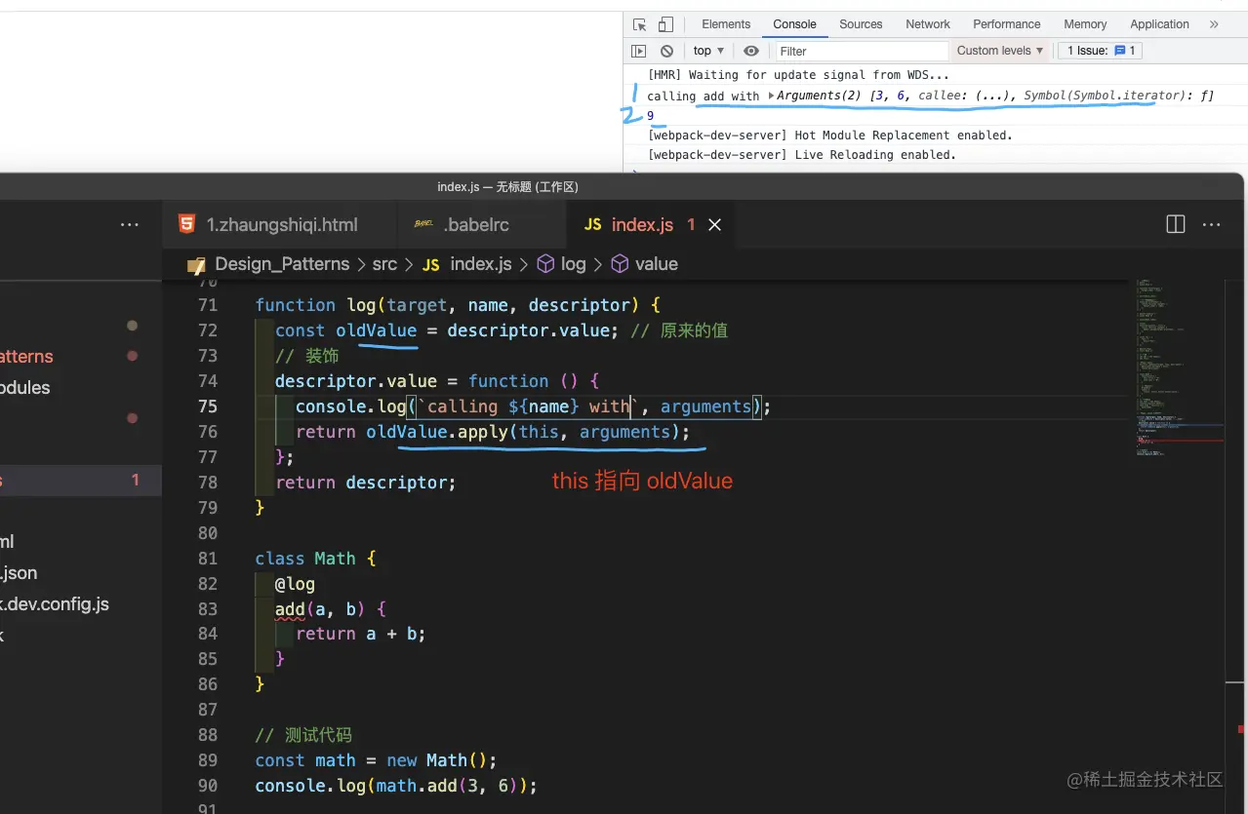Open the Memory tab
This screenshot has width=1248, height=814.
pos(1085,24)
